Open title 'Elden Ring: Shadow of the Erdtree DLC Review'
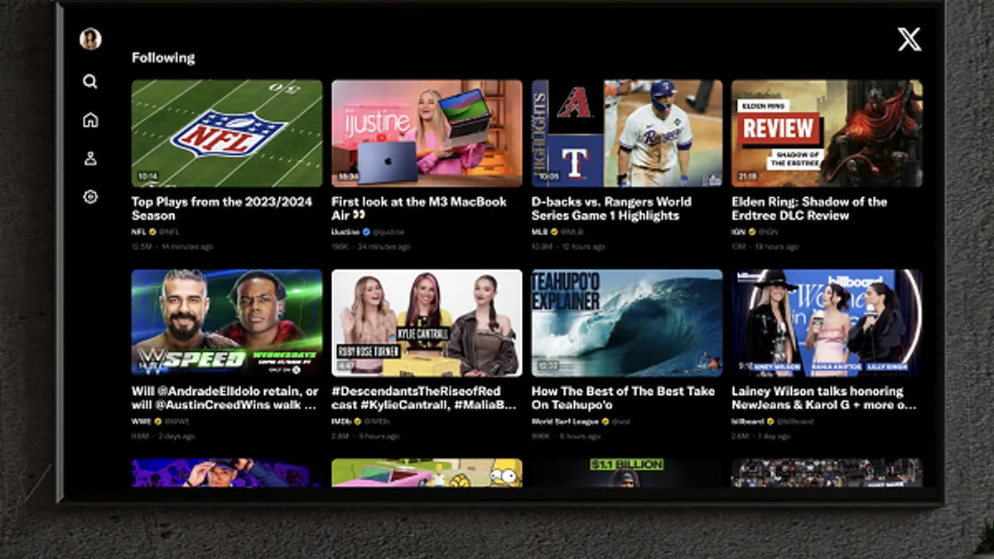Image resolution: width=994 pixels, height=559 pixels. pos(809,209)
